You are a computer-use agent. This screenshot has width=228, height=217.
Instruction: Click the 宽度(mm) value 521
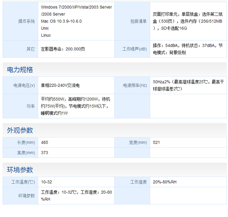click(157, 143)
